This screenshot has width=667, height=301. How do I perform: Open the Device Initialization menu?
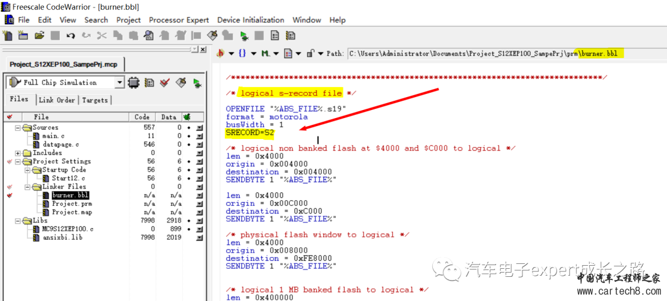click(251, 20)
